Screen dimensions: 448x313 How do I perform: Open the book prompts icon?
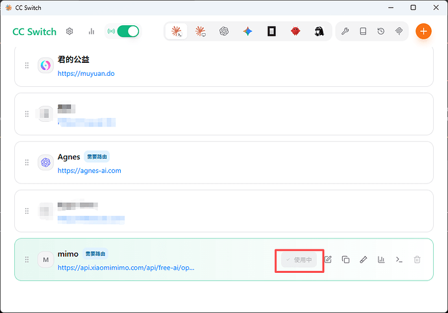363,31
